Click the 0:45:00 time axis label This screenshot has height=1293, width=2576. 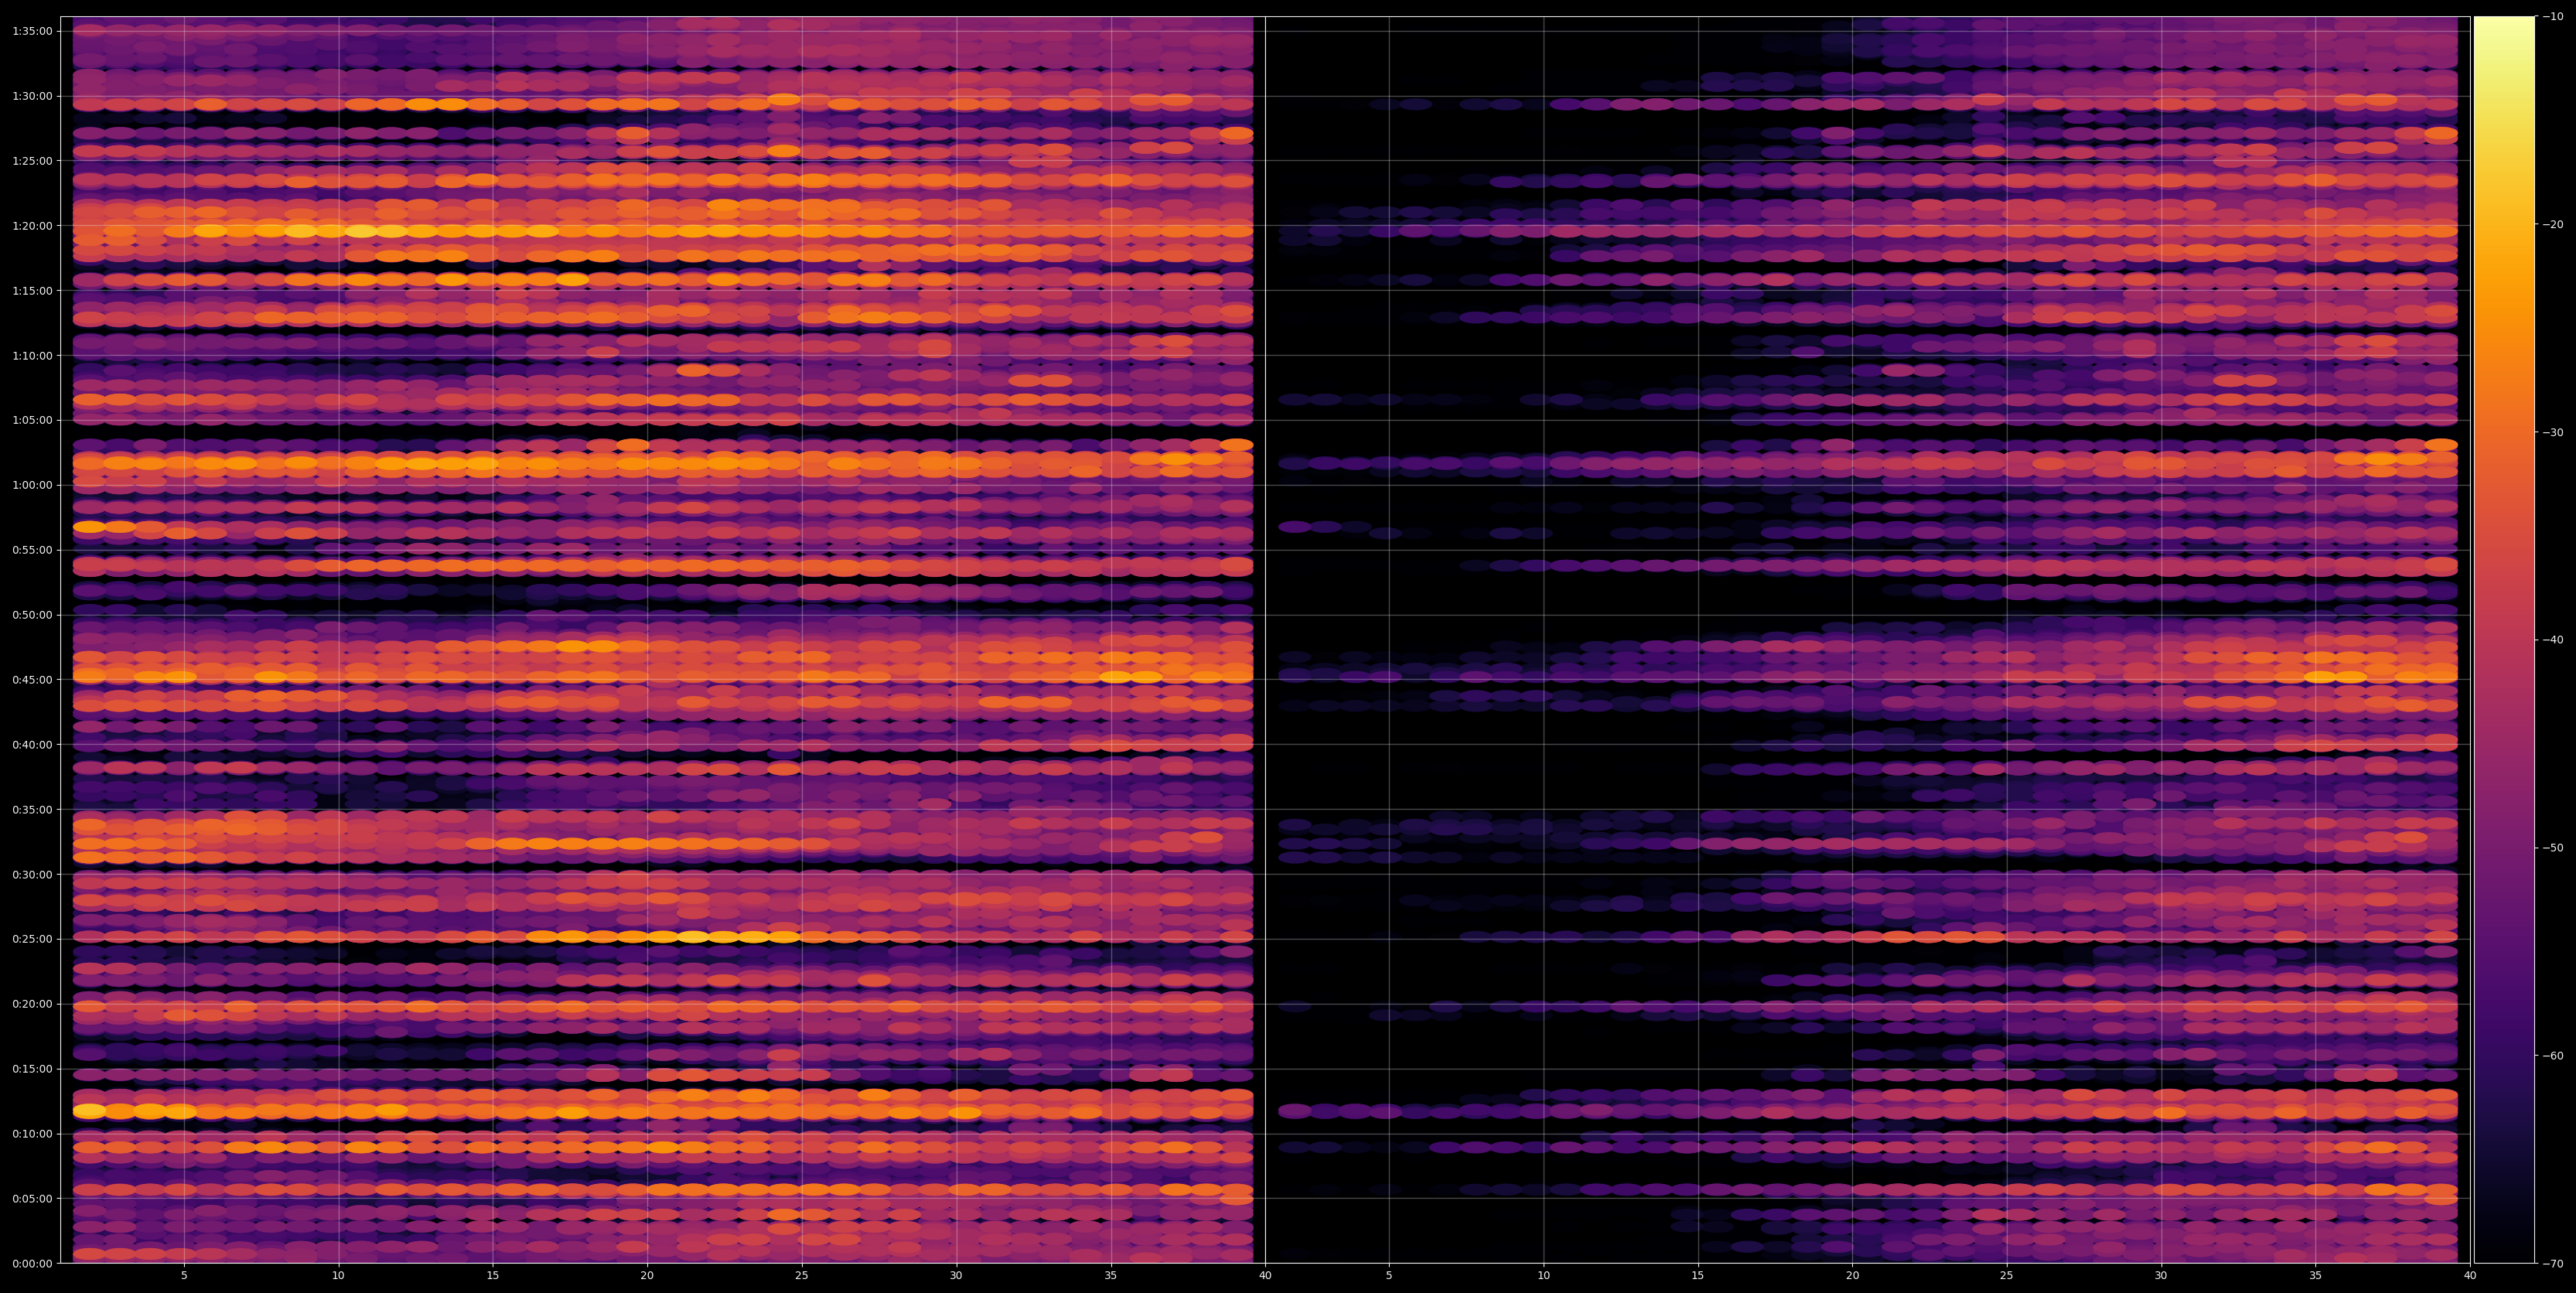[32, 680]
